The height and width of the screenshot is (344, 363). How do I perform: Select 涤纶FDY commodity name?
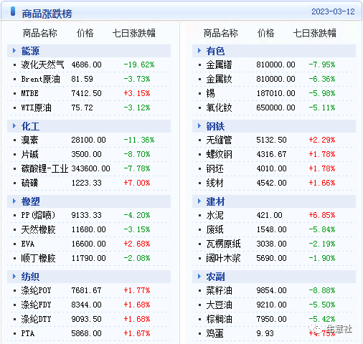(x=36, y=305)
